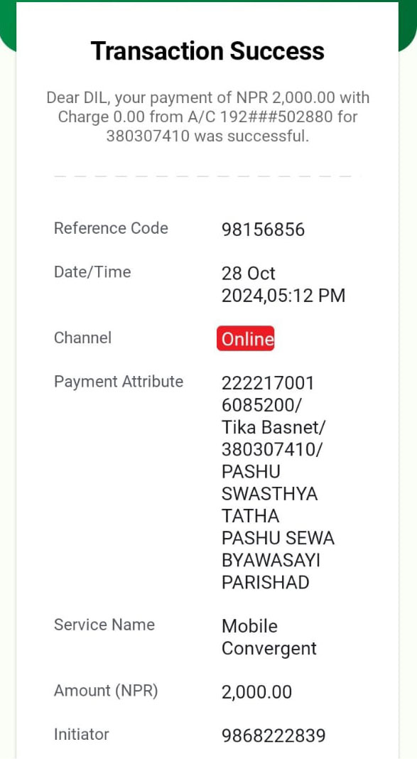Screen dimensions: 417x759
Task: Click the Mobile Convergent service value
Action: click(269, 637)
